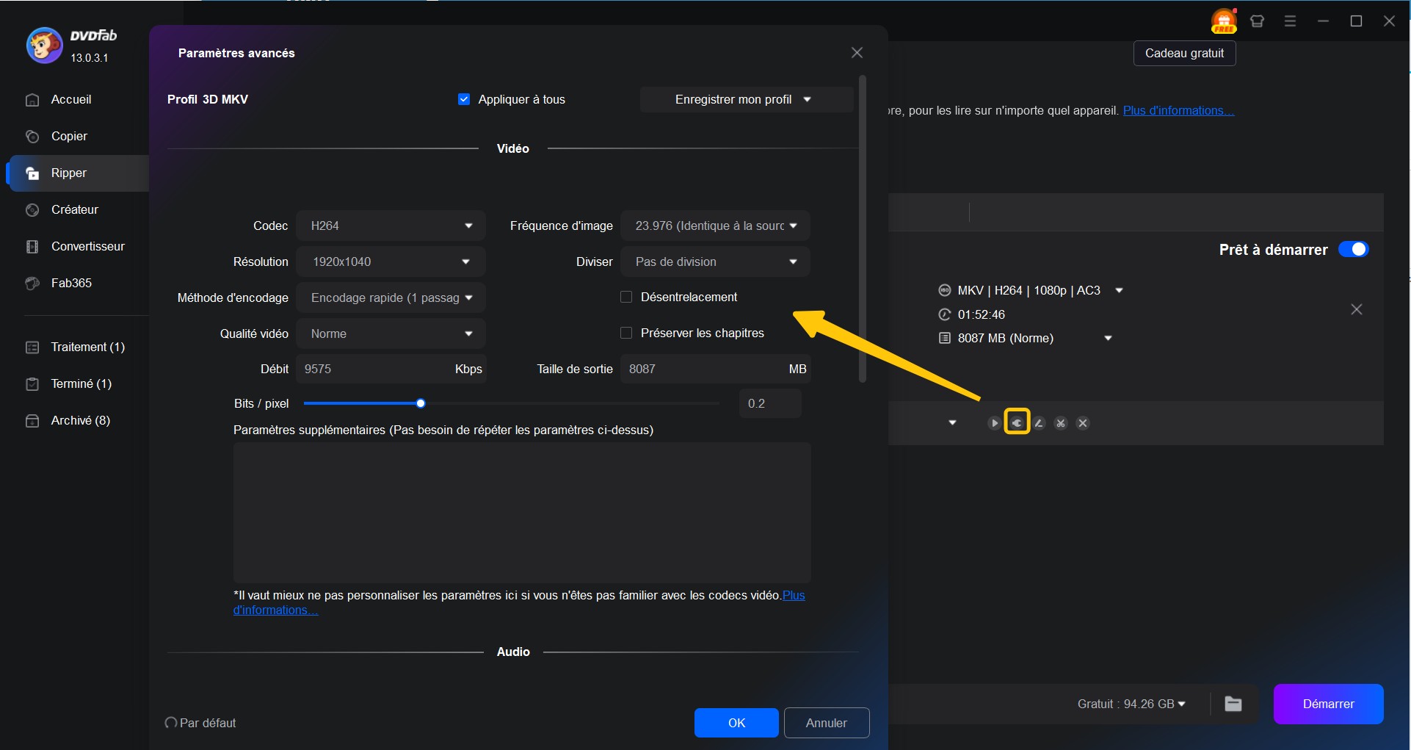Remove the task with the X on the right
This screenshot has height=750, width=1411.
(1357, 310)
